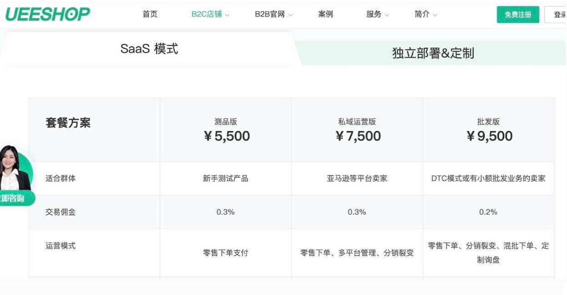
Task: Switch to 独立部署&定制 tab
Action: pyautogui.click(x=433, y=53)
